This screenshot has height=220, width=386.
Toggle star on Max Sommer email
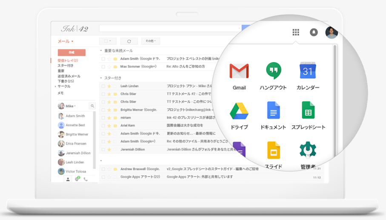[x=109, y=67]
